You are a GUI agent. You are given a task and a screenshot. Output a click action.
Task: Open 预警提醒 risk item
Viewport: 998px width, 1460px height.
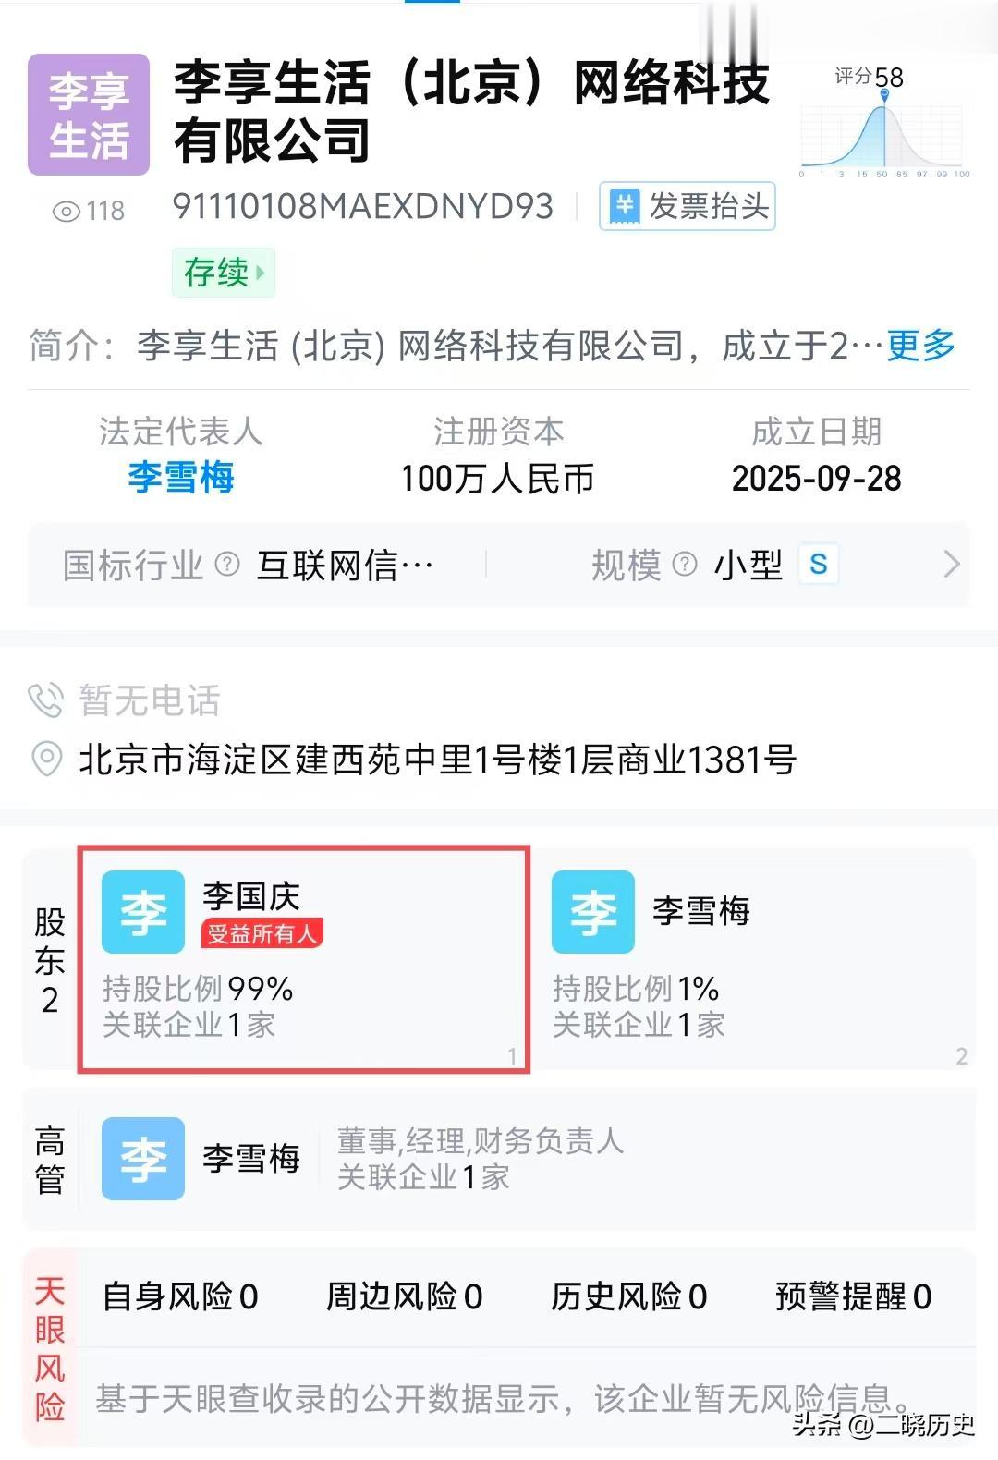coord(854,1296)
